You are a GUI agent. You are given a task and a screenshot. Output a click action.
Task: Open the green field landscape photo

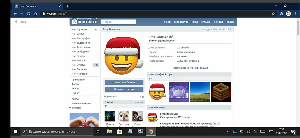tap(200, 92)
